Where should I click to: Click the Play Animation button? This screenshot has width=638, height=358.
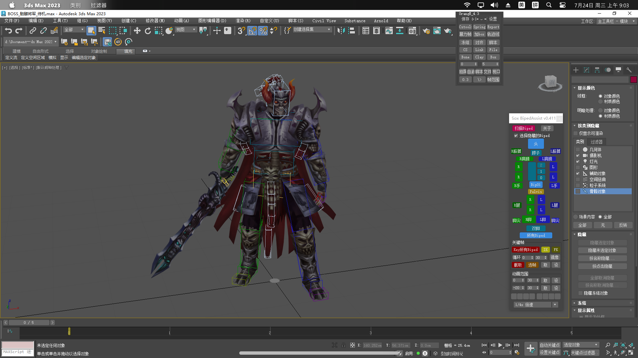pos(500,345)
